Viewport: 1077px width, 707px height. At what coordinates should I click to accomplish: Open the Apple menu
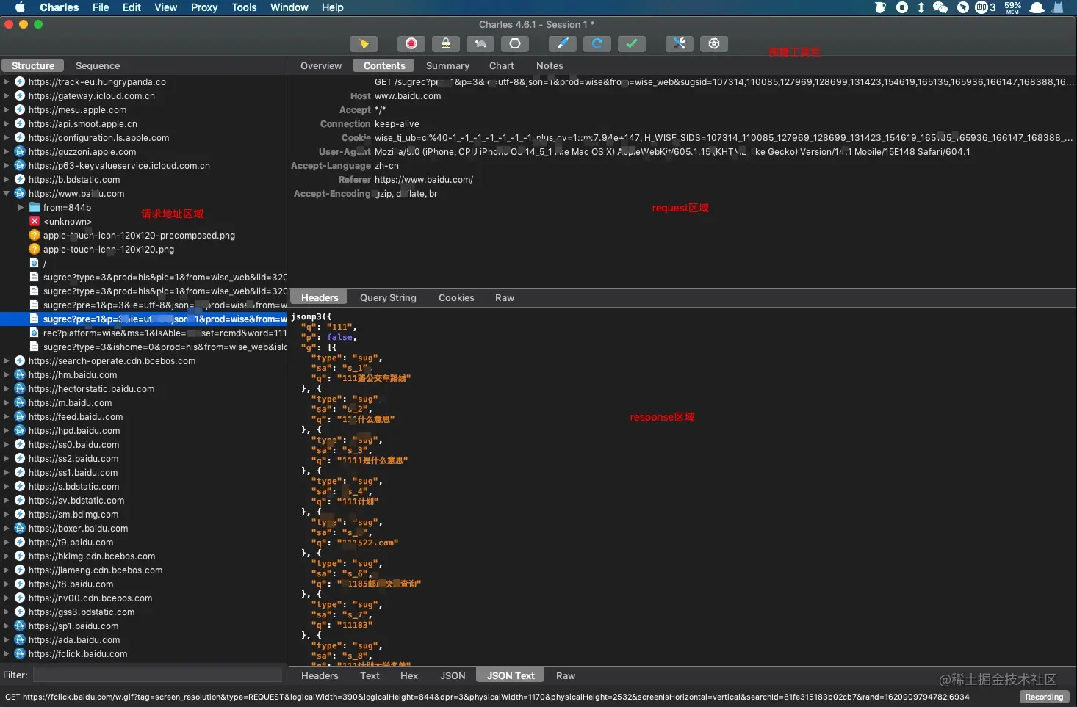pyautogui.click(x=20, y=7)
